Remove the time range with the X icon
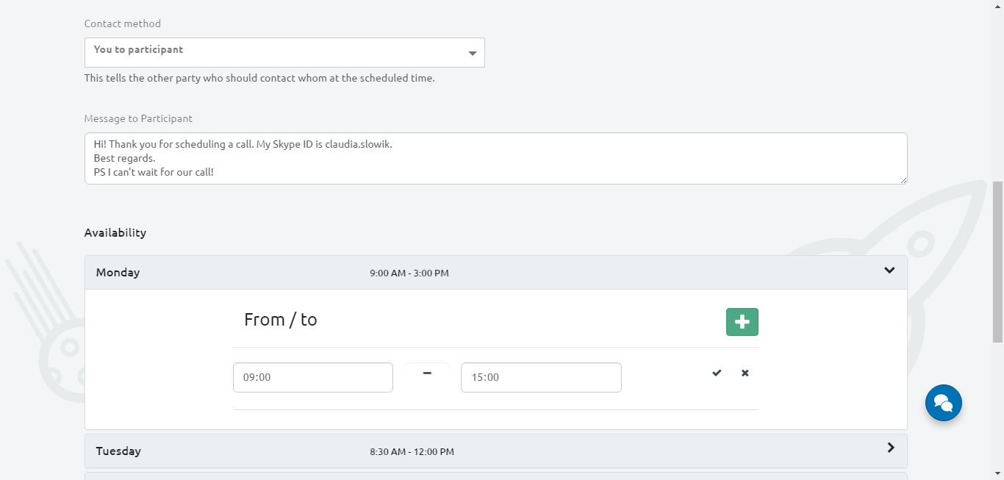The width and height of the screenshot is (1004, 480). [x=745, y=373]
